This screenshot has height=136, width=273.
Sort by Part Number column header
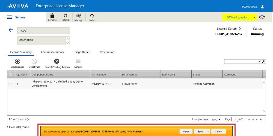click(105, 74)
